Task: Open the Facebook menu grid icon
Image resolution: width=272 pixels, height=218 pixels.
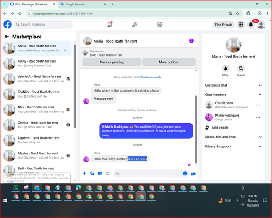Action: pyautogui.click(x=240, y=25)
